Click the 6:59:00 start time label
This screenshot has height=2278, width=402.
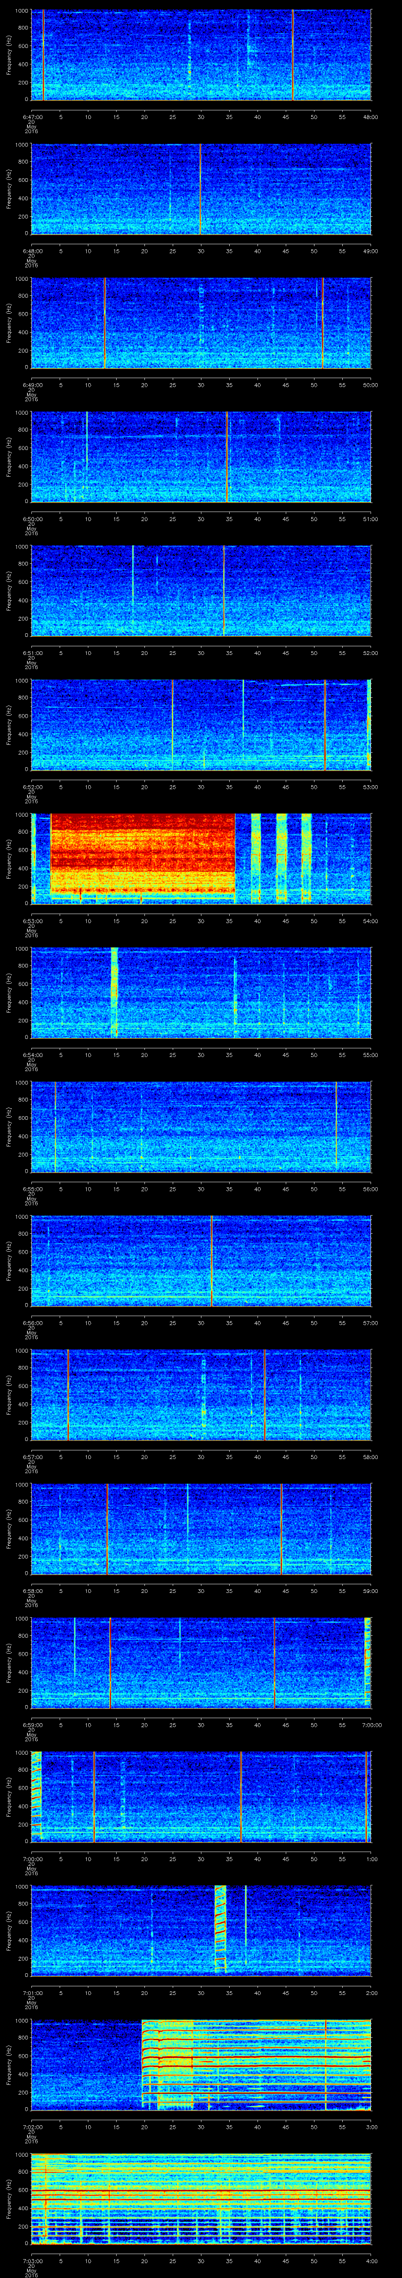pyautogui.click(x=32, y=1724)
